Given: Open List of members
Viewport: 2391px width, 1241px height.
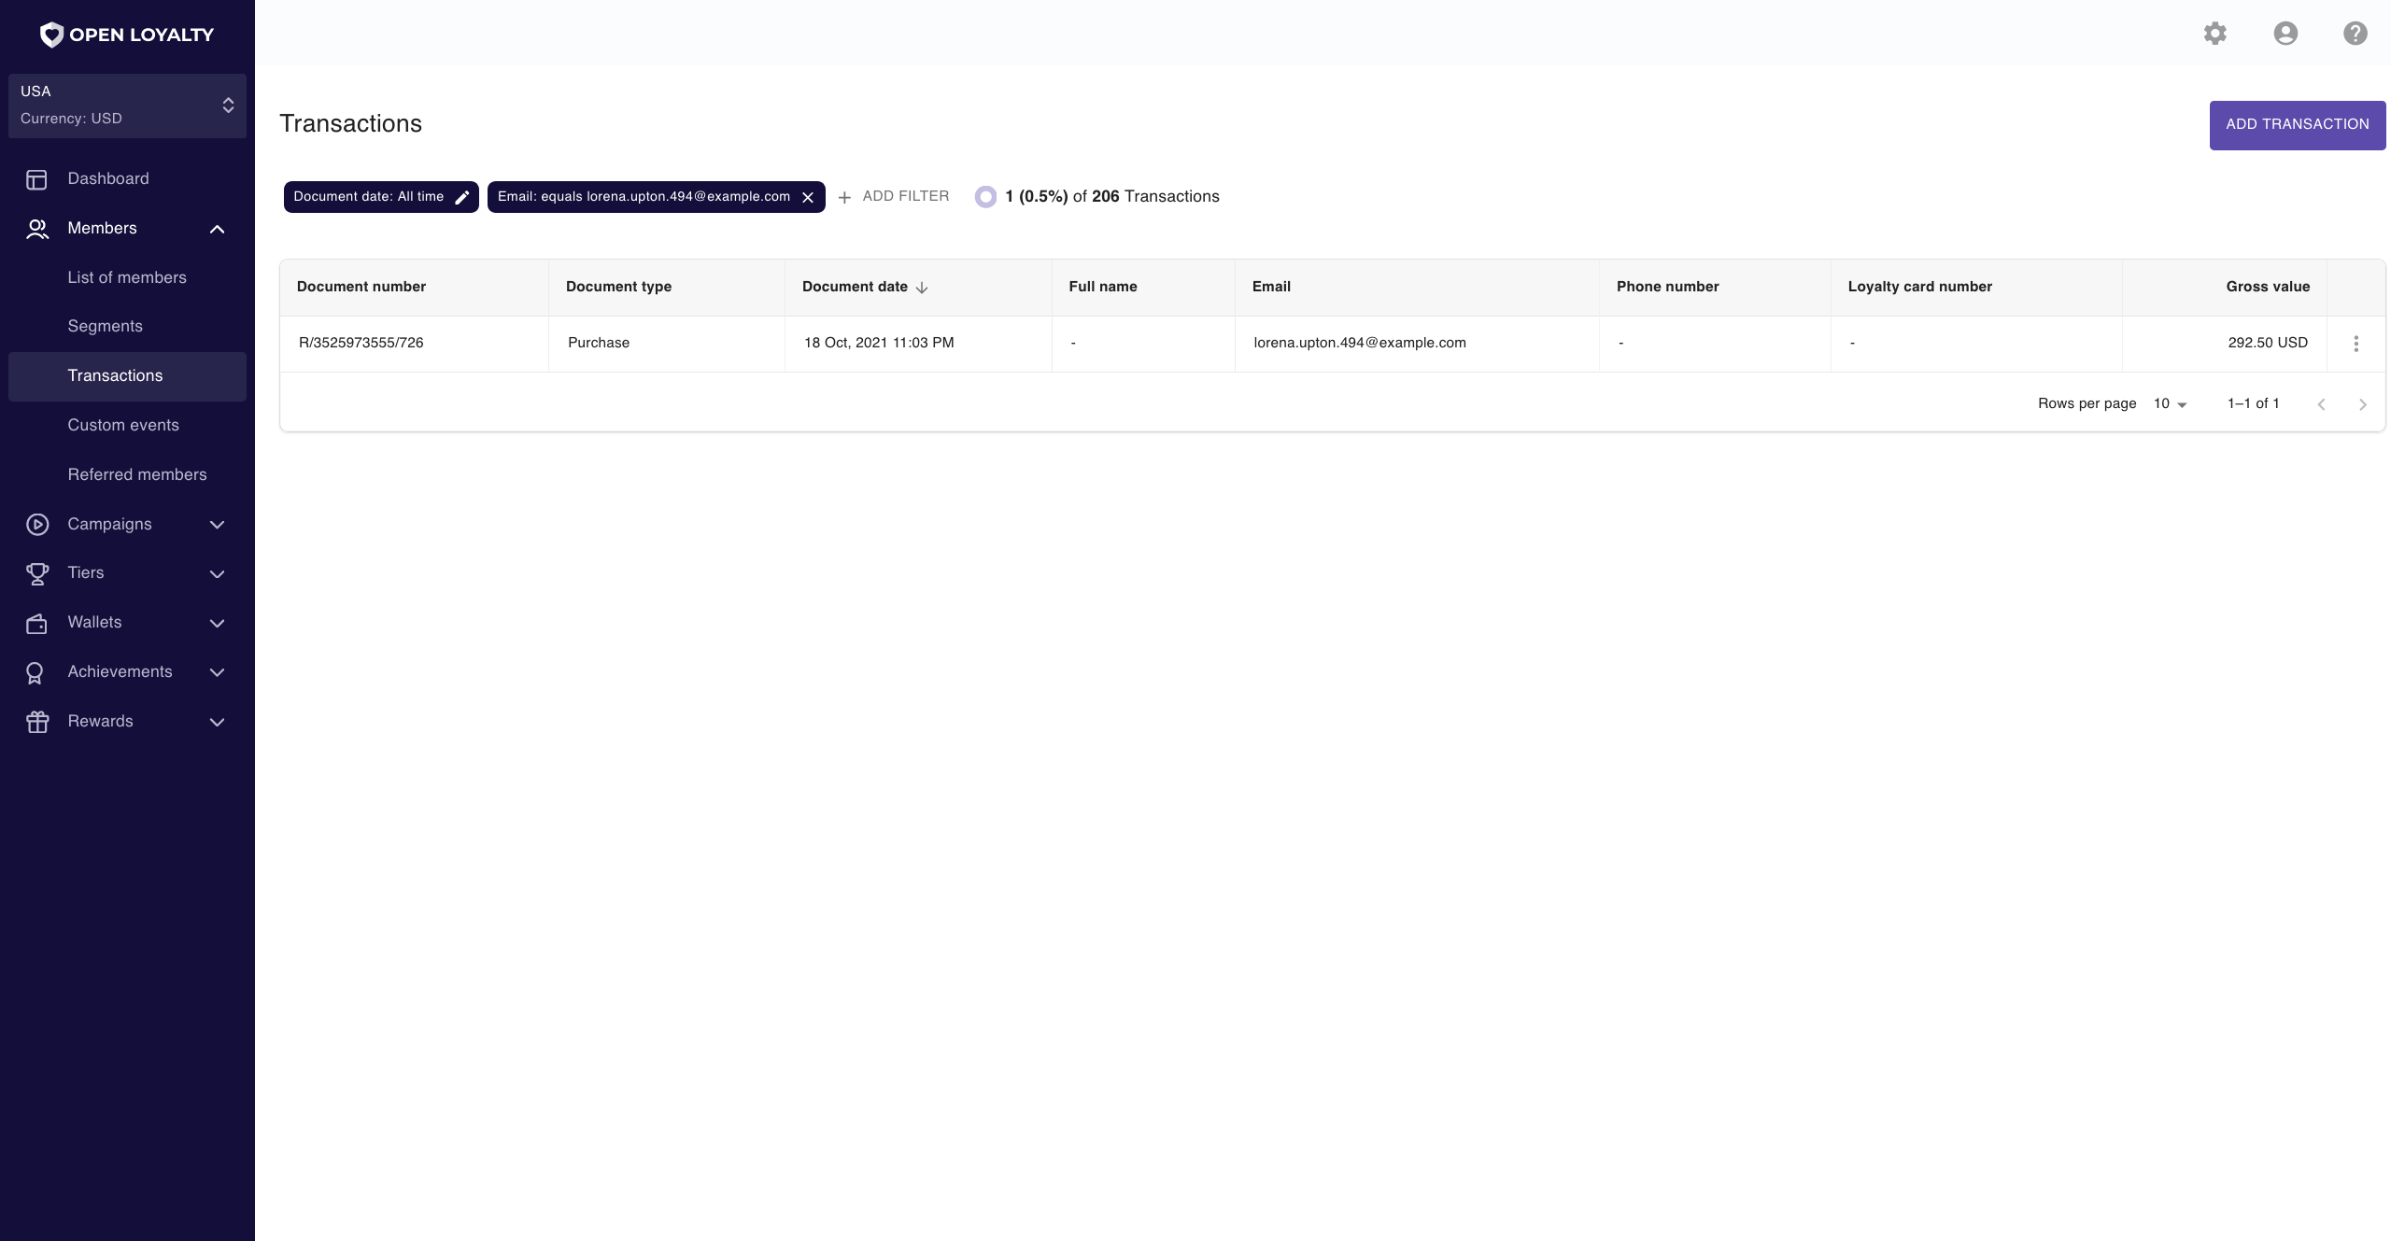Looking at the screenshot, I should pos(127,277).
